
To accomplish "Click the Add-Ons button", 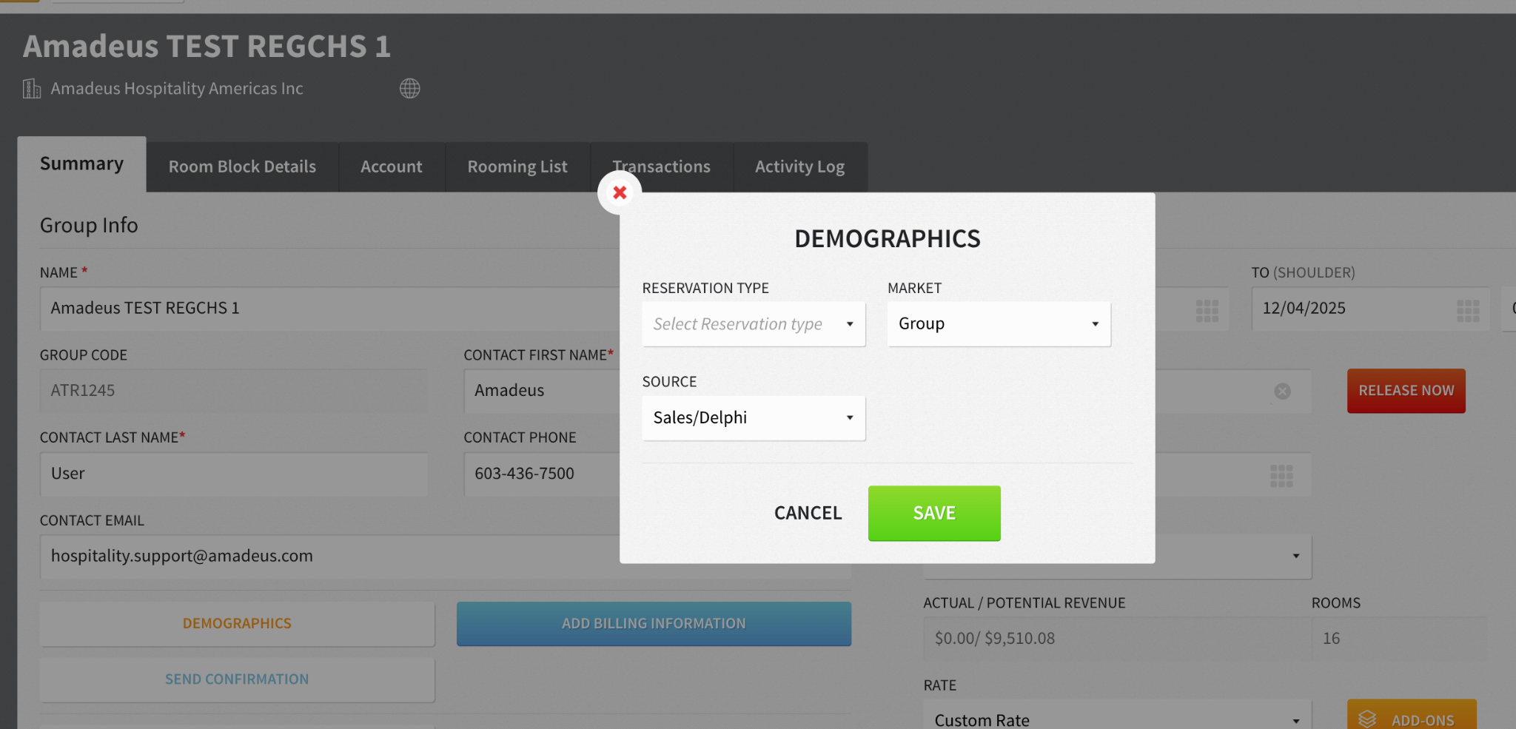I will tap(1412, 715).
